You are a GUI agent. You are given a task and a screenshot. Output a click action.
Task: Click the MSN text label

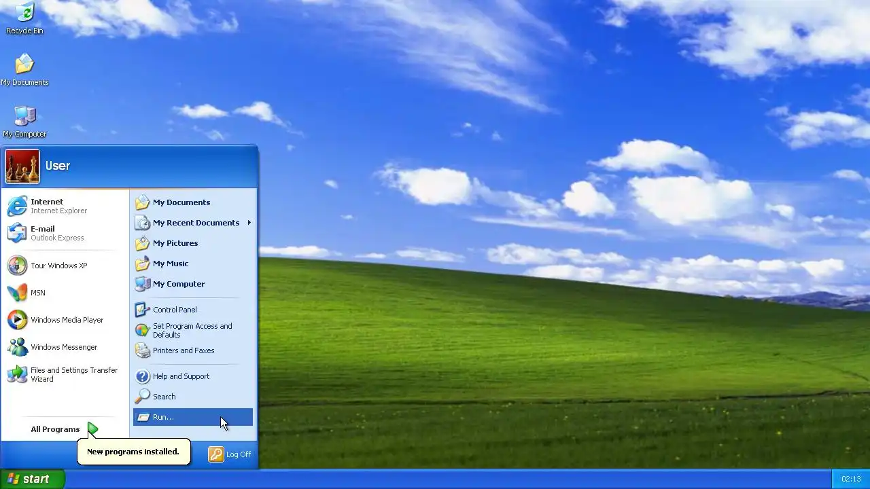(x=38, y=293)
